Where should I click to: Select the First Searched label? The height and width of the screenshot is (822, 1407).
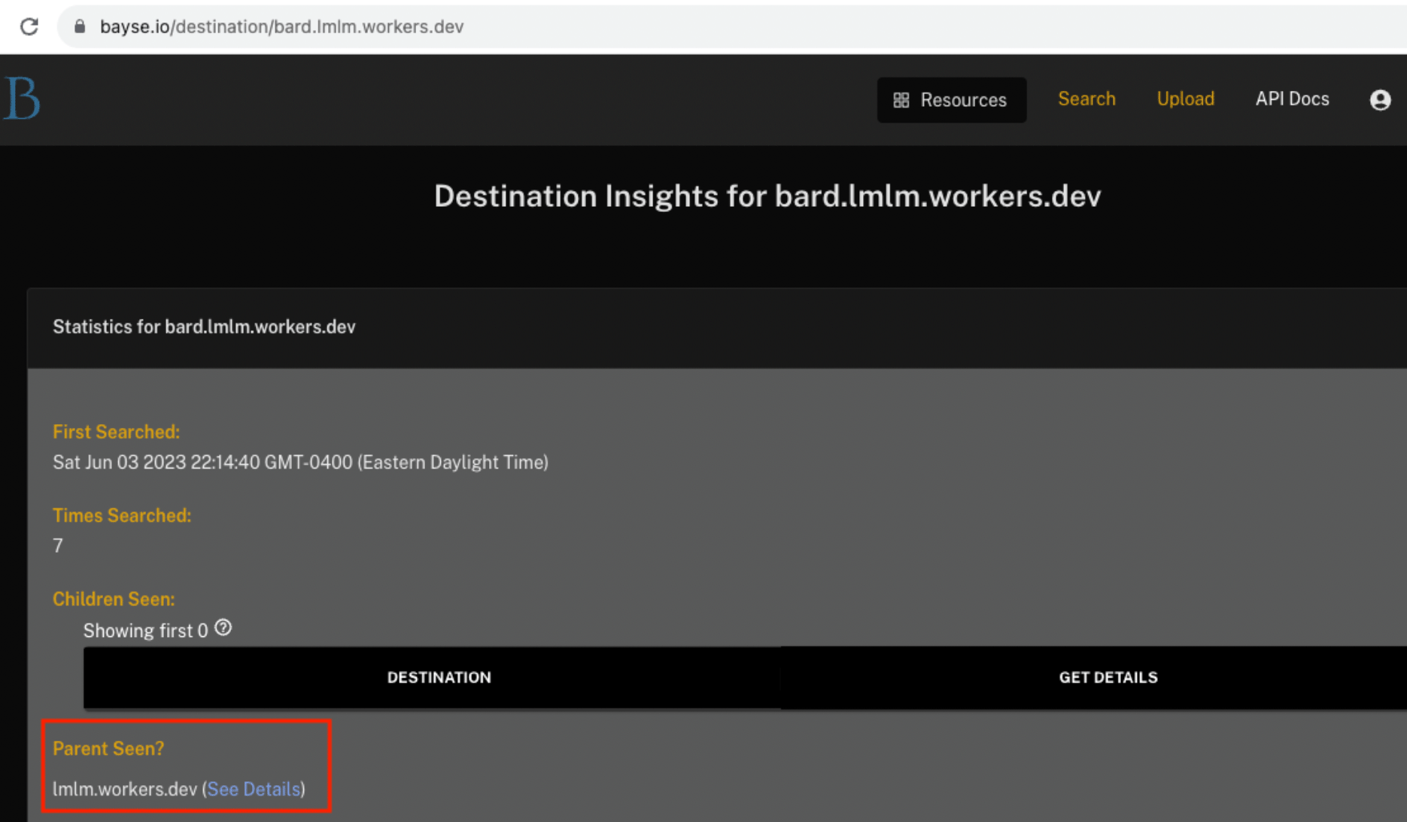click(116, 432)
